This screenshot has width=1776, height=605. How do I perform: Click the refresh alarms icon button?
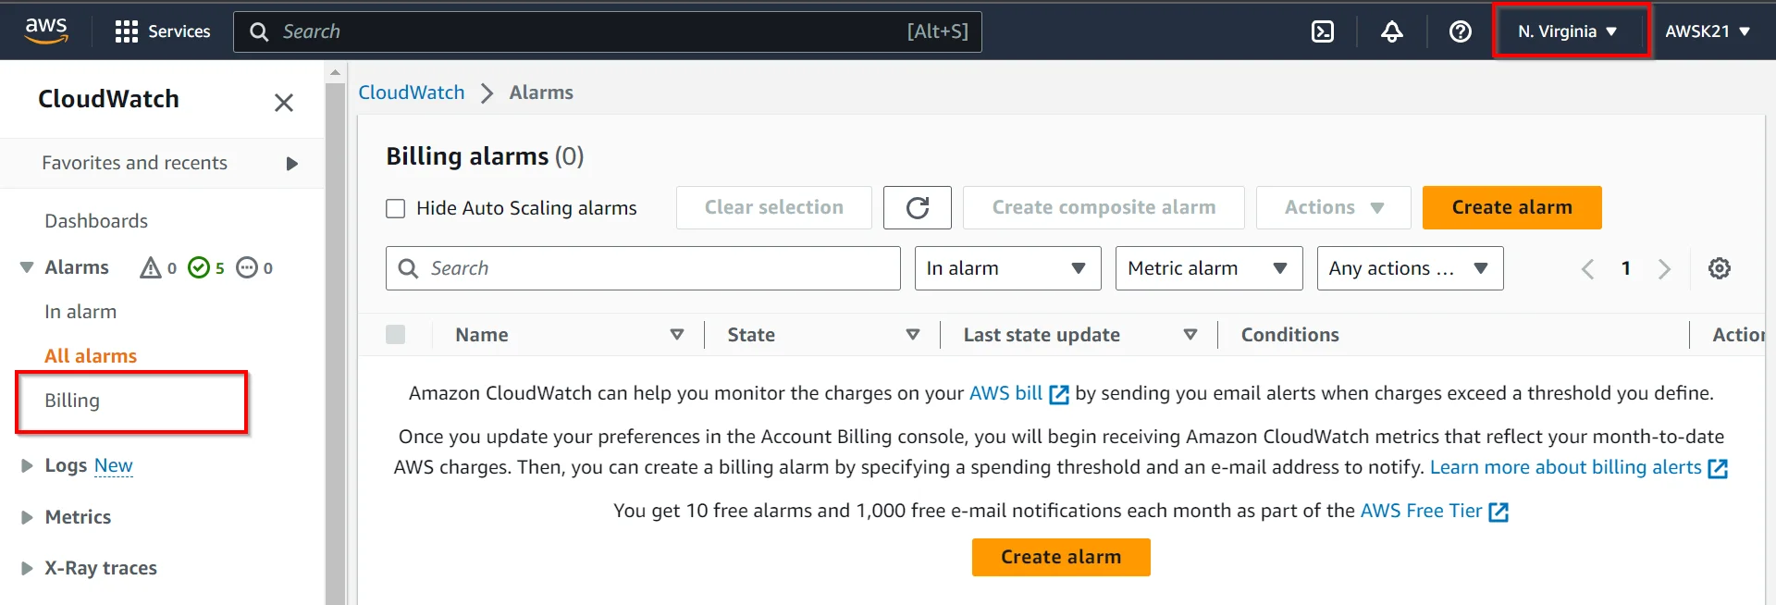coord(917,207)
